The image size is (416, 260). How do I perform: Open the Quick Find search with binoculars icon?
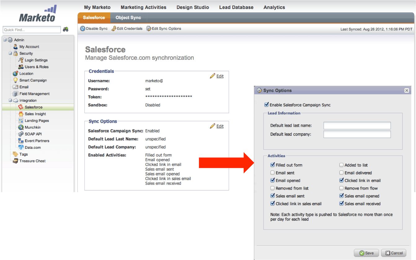[x=65, y=29]
